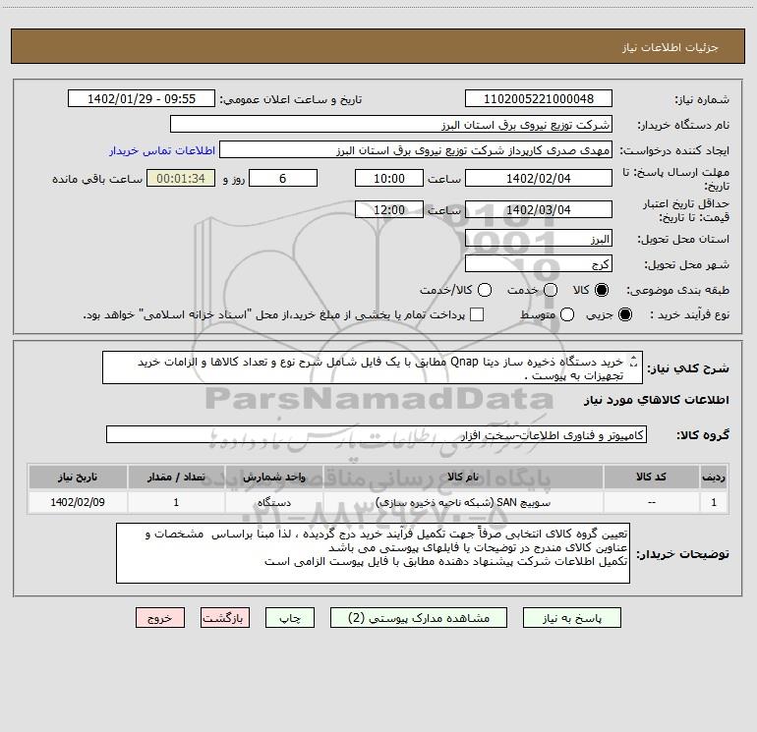The image size is (757, 732).
Task: Click the days remaining field showing 6
Action: tap(283, 178)
